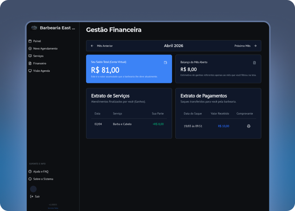
Task: Click the document icon on Balanço do Mês Aberto
Action: (254, 63)
